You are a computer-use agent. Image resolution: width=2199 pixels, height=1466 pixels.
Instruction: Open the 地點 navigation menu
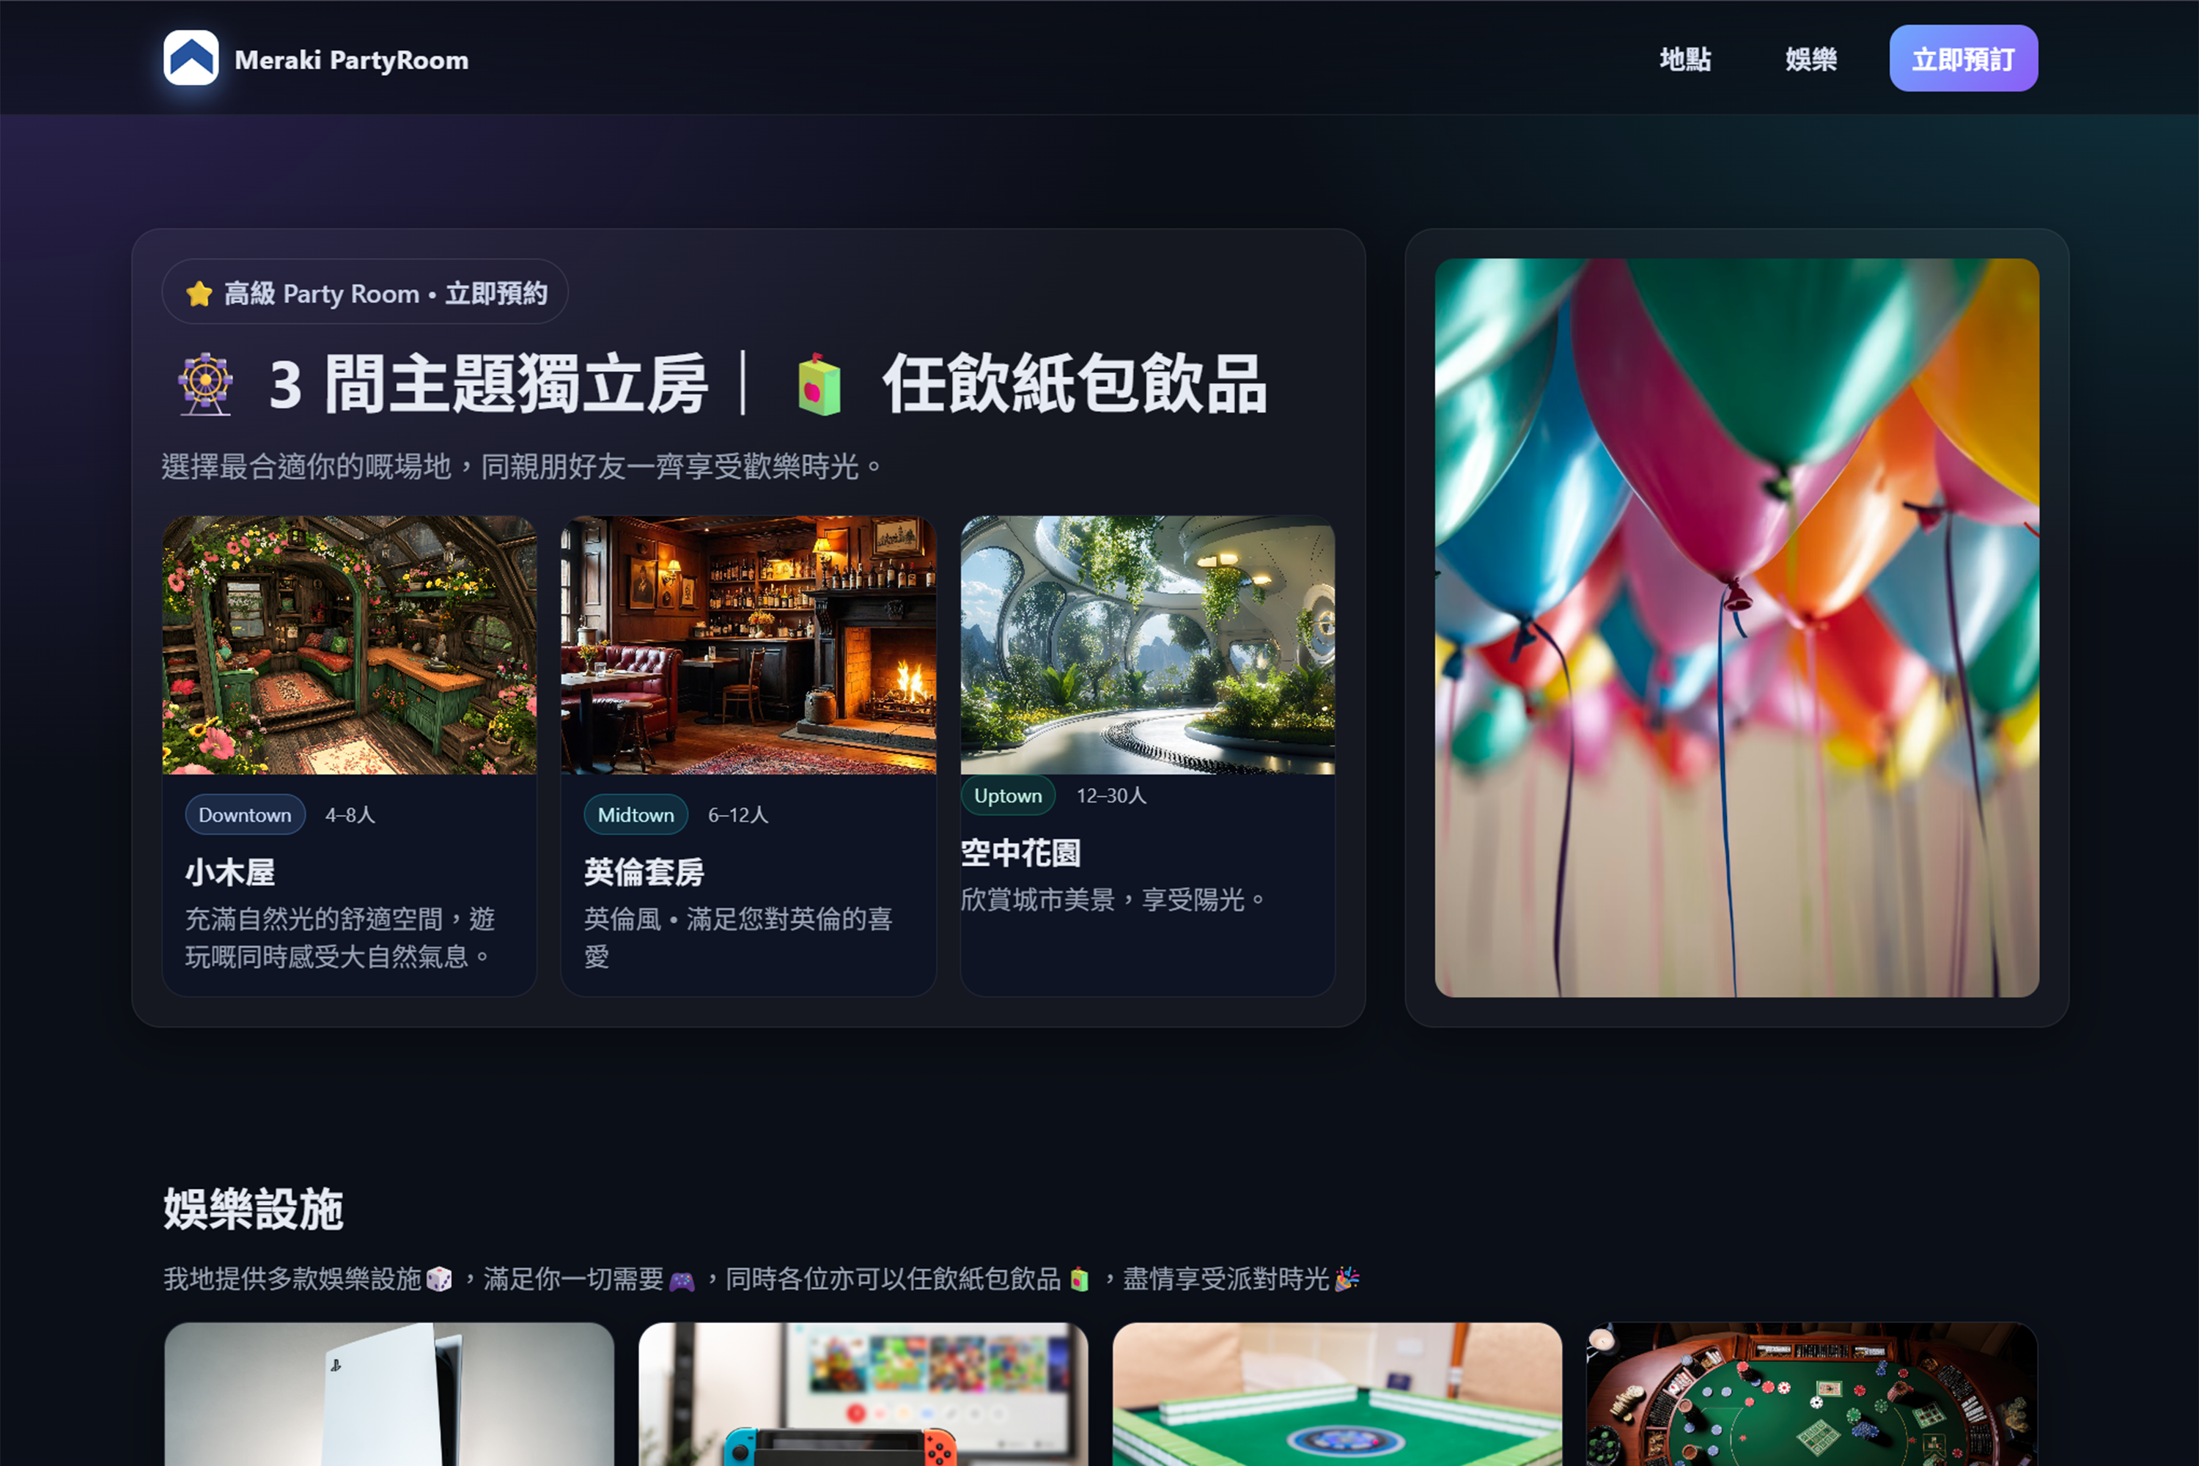[1686, 59]
